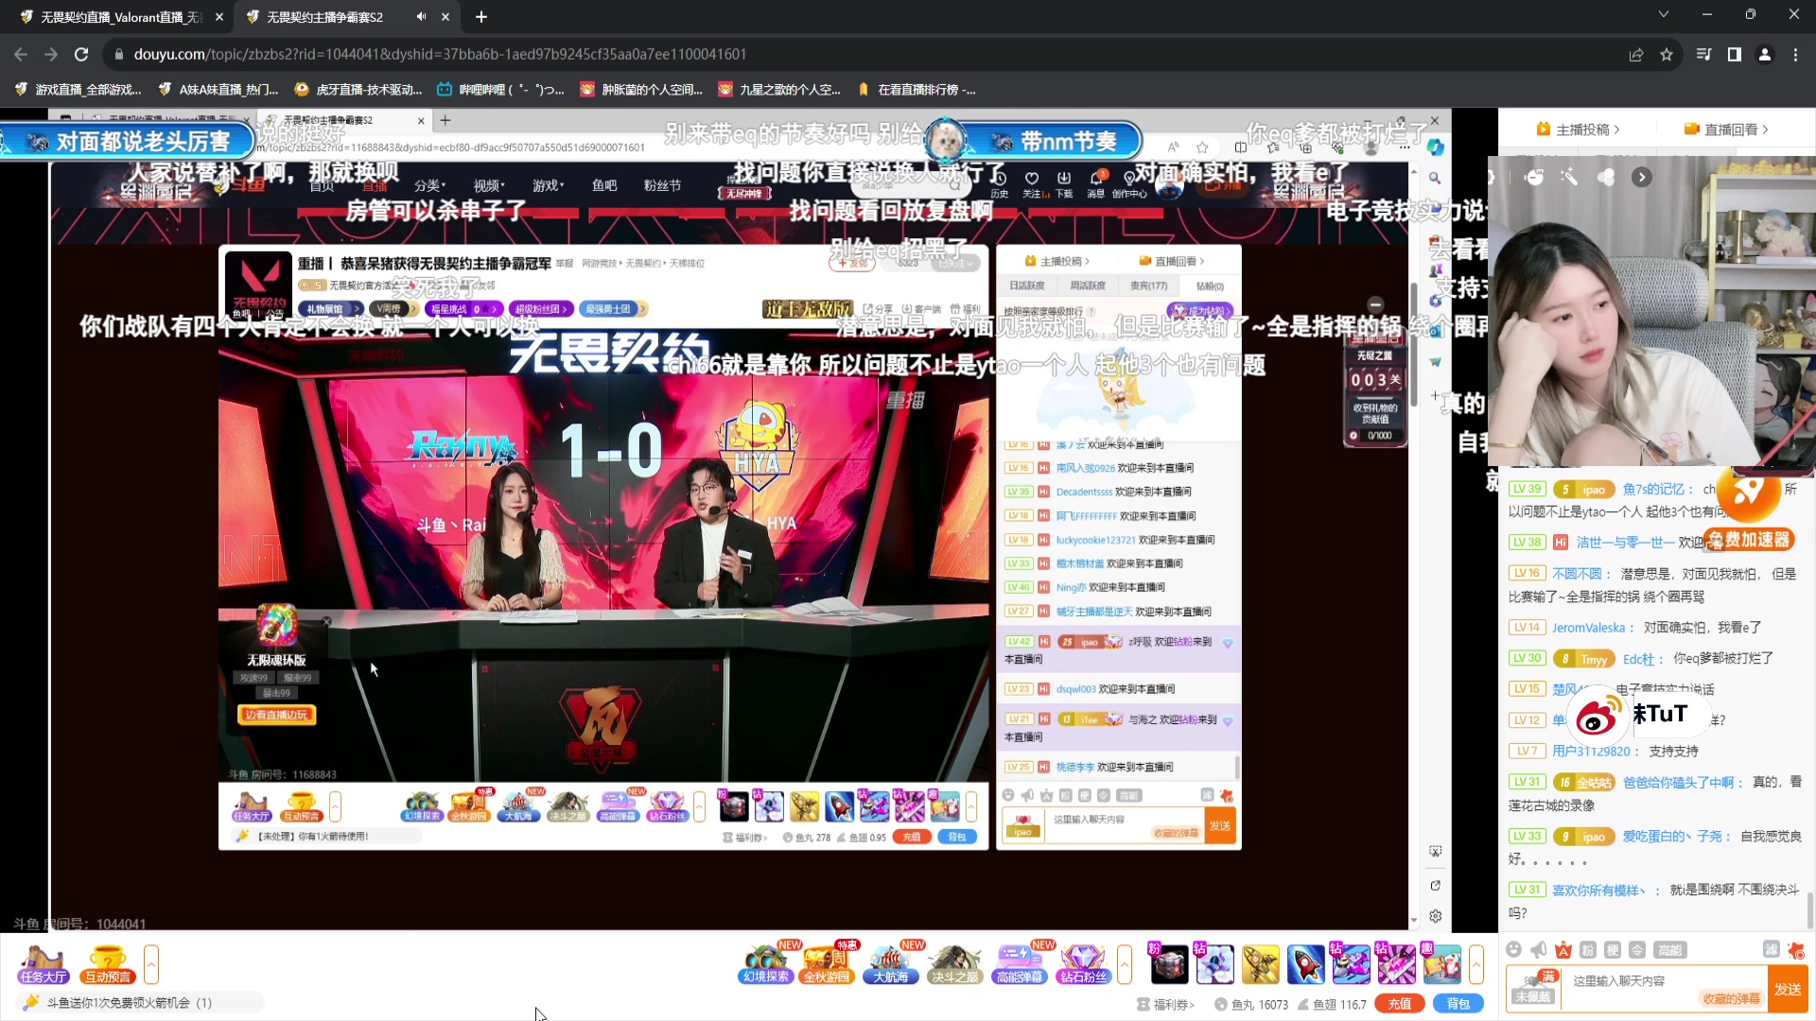Open the 钻石粉丝 diamond fan icon

[1083, 964]
